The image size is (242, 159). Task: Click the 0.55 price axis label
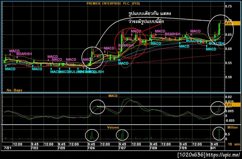click(x=228, y=63)
